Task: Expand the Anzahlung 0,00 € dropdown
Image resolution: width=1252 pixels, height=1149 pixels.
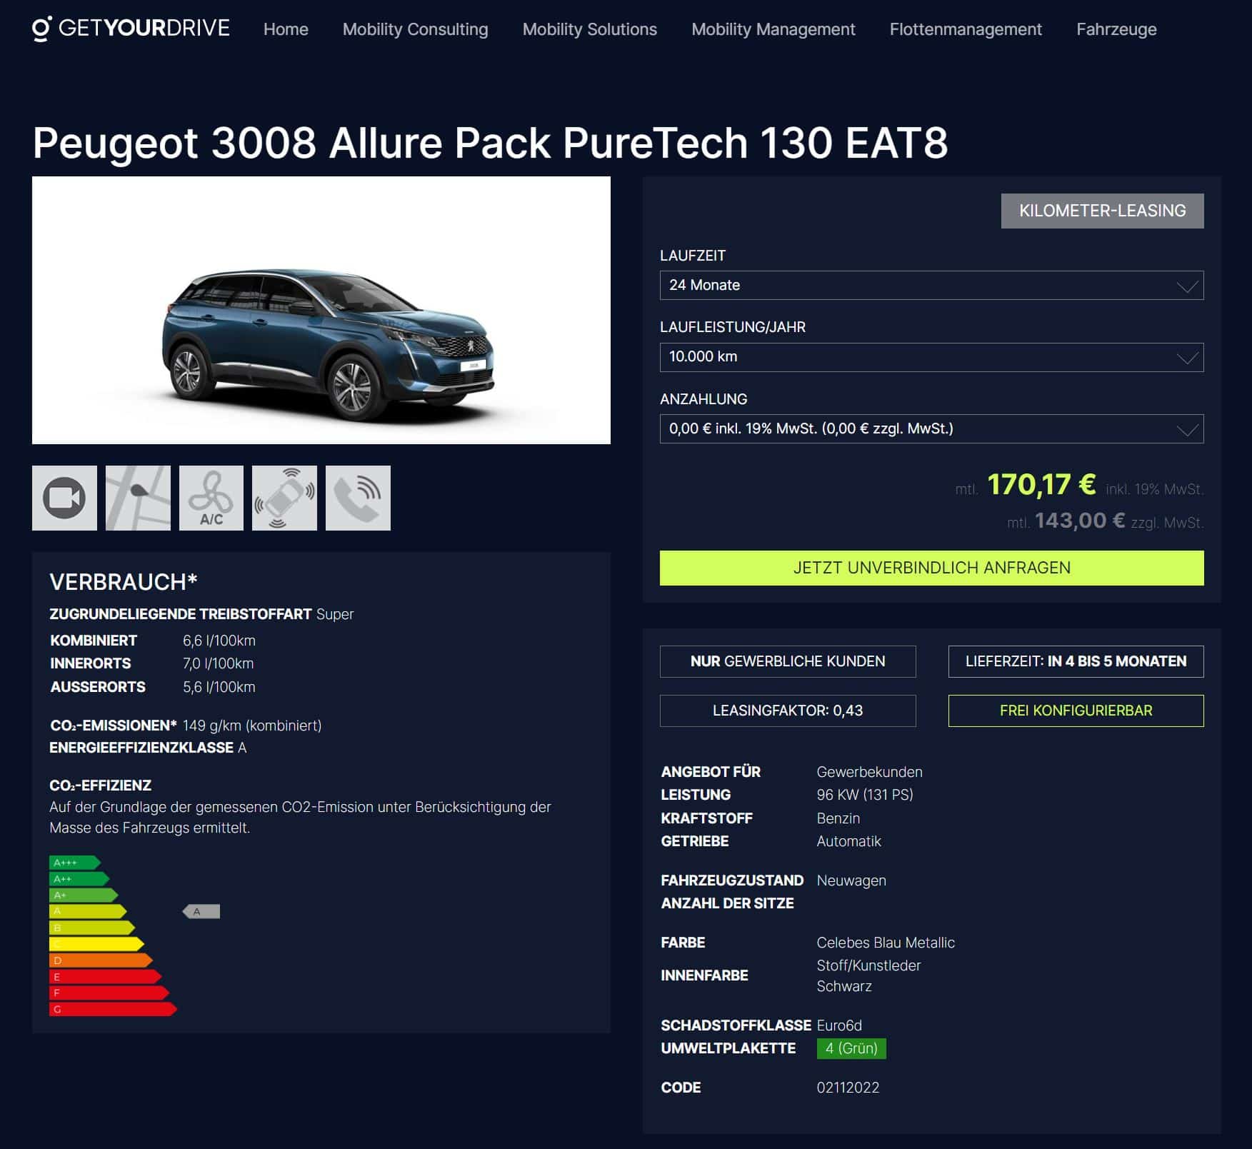Action: pyautogui.click(x=931, y=428)
